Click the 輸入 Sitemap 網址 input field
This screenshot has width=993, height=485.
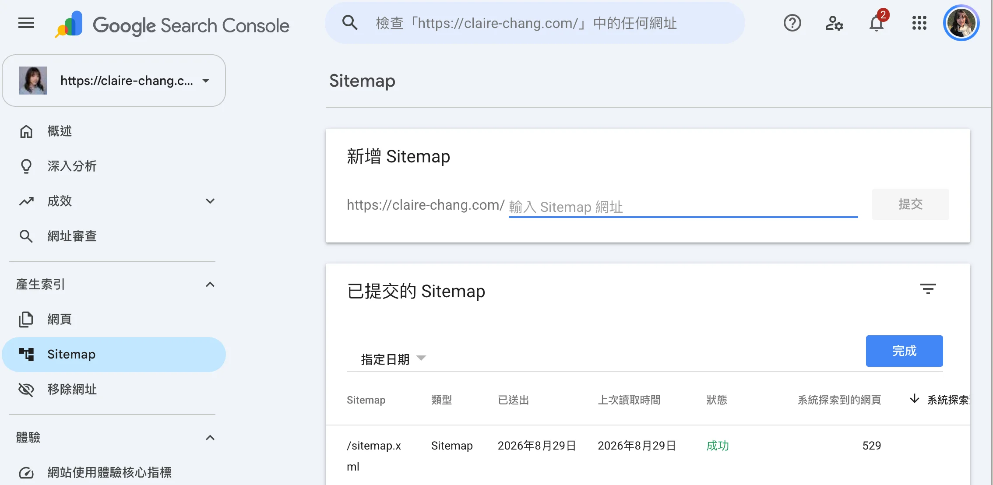(x=683, y=207)
